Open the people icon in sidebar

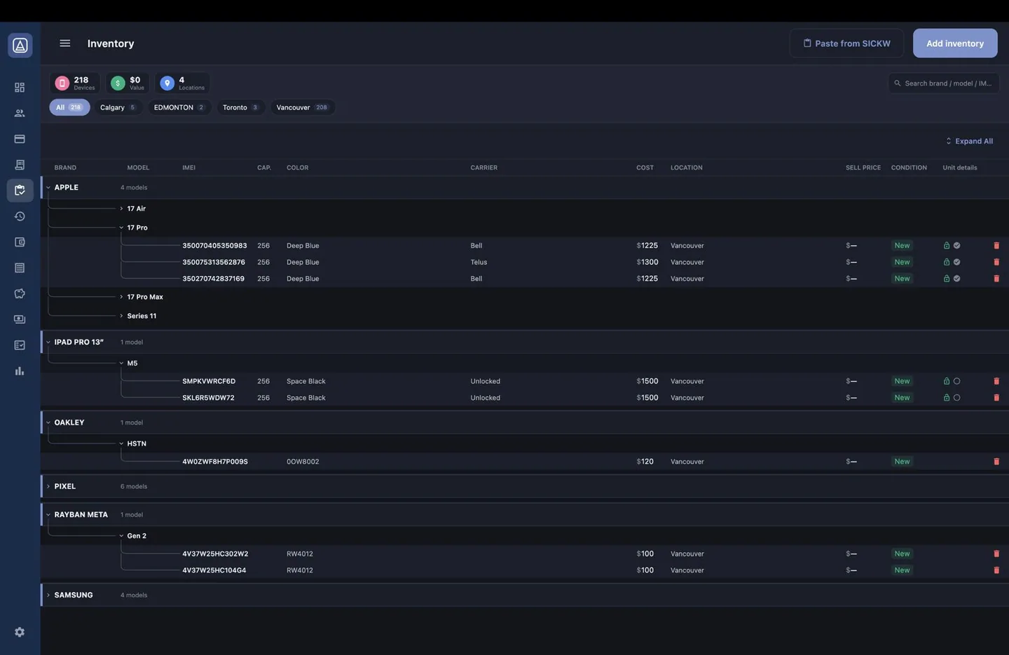[x=20, y=113]
